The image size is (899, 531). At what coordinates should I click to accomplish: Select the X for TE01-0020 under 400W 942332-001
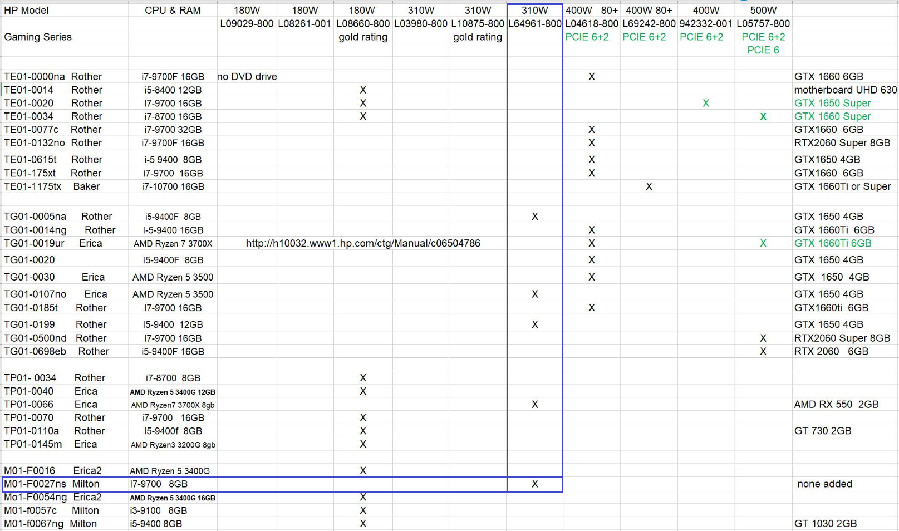coord(705,103)
